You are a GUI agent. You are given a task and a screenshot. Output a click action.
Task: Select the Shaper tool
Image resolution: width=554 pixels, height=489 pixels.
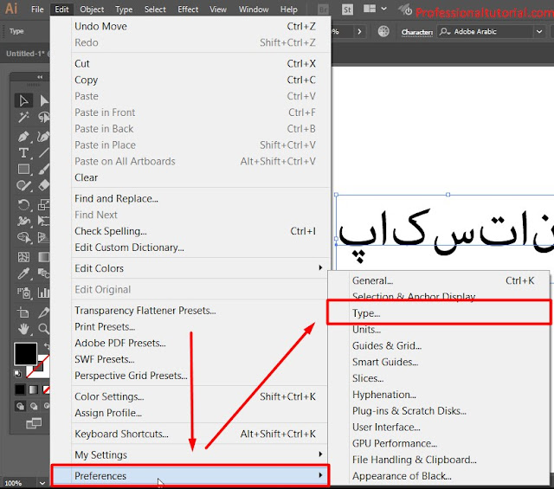click(x=23, y=185)
